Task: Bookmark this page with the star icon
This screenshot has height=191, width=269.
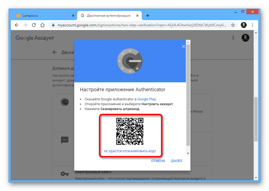Action: pos(233,25)
